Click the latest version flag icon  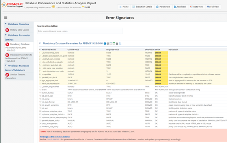83,7
